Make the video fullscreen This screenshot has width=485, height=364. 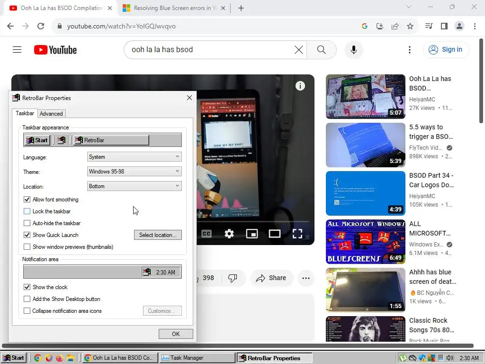[x=297, y=234]
